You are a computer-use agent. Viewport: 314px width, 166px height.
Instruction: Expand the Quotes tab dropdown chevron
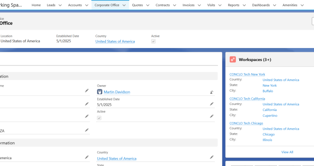pyautogui.click(x=148, y=5)
